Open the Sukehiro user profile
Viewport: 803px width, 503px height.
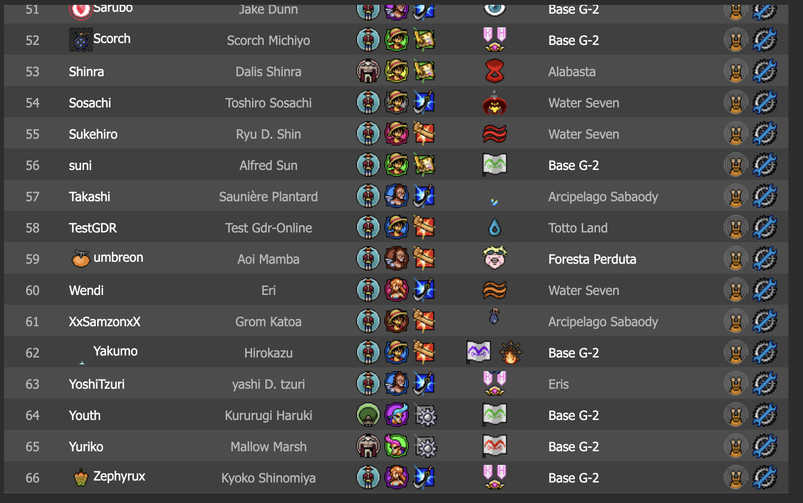[x=93, y=134]
